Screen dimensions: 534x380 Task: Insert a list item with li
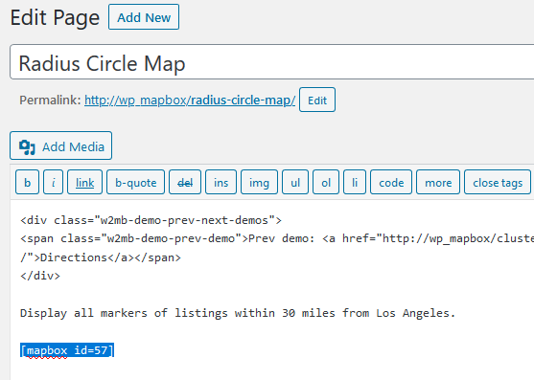355,183
